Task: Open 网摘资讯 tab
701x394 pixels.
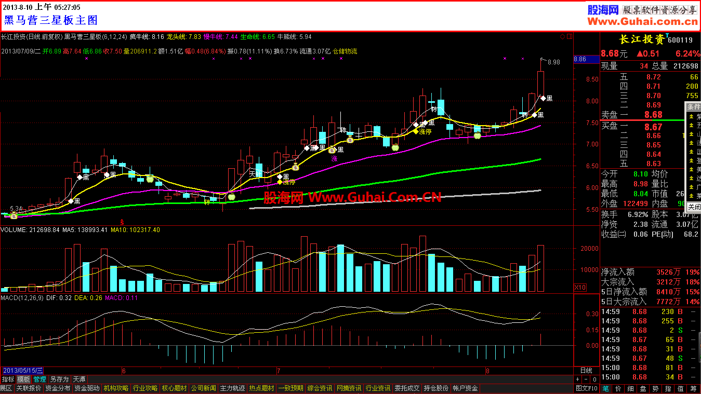Action: 349,388
